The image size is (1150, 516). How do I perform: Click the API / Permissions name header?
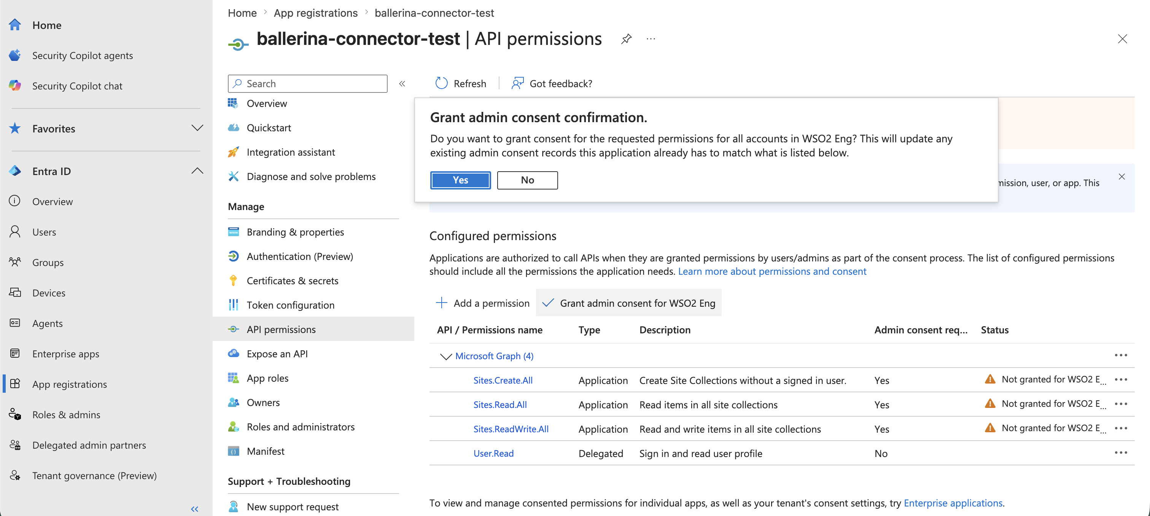(490, 330)
